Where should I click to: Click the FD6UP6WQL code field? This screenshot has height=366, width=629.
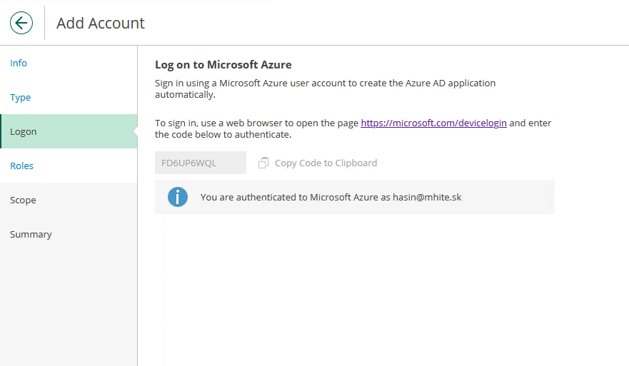pyautogui.click(x=200, y=163)
